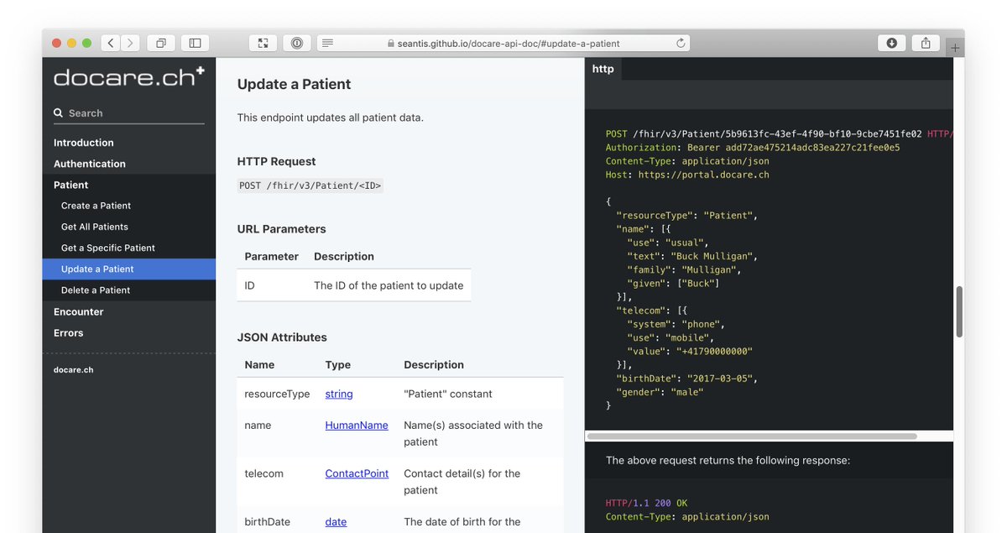
Task: Click the docare.ch logo
Action: (128, 77)
